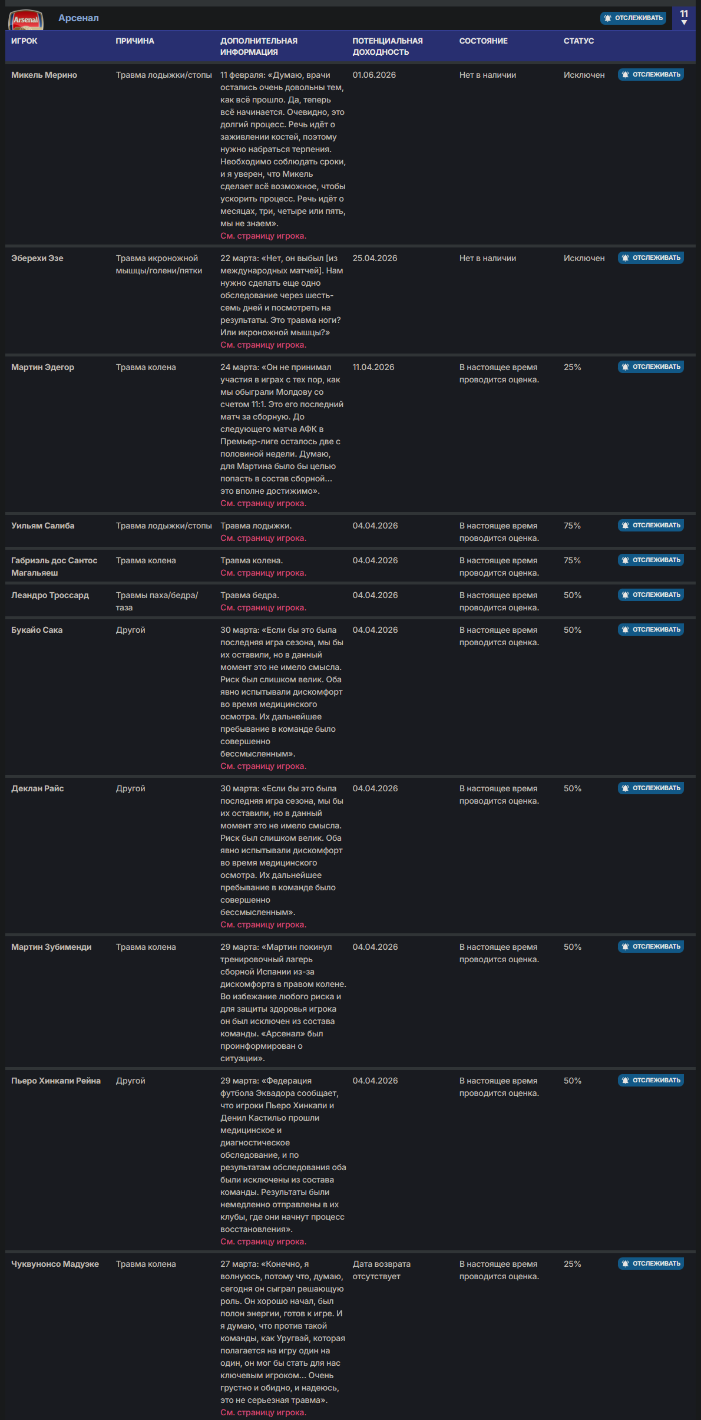Track Микель Мерино with Отслеживать button
The height and width of the screenshot is (1420, 701).
coord(651,75)
